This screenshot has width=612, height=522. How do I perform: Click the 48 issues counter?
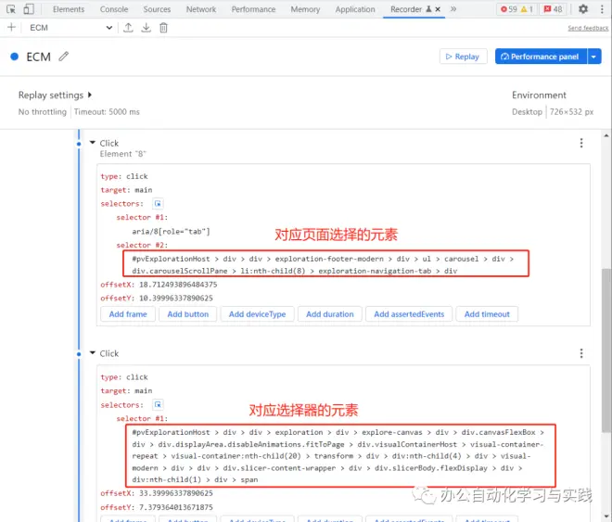[x=553, y=9]
